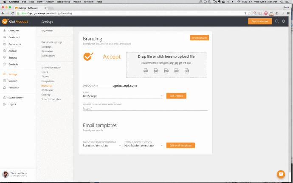Bookmark page with the star icon
This screenshot has height=183, width=293.
click(249, 13)
